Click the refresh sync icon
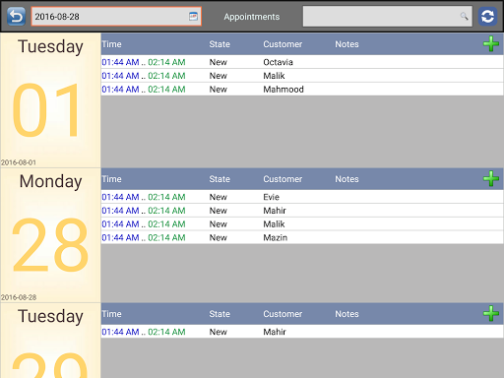The image size is (504, 378). 487,16
